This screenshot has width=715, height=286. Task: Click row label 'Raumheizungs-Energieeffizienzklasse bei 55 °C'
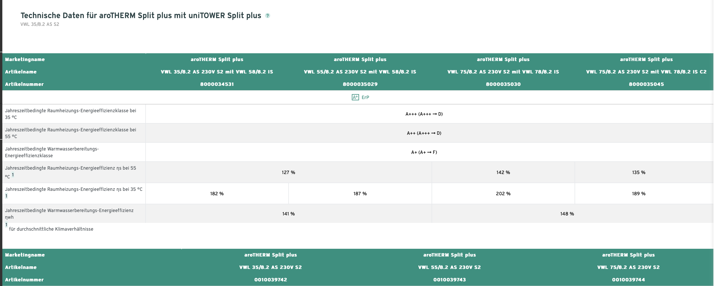click(x=70, y=133)
